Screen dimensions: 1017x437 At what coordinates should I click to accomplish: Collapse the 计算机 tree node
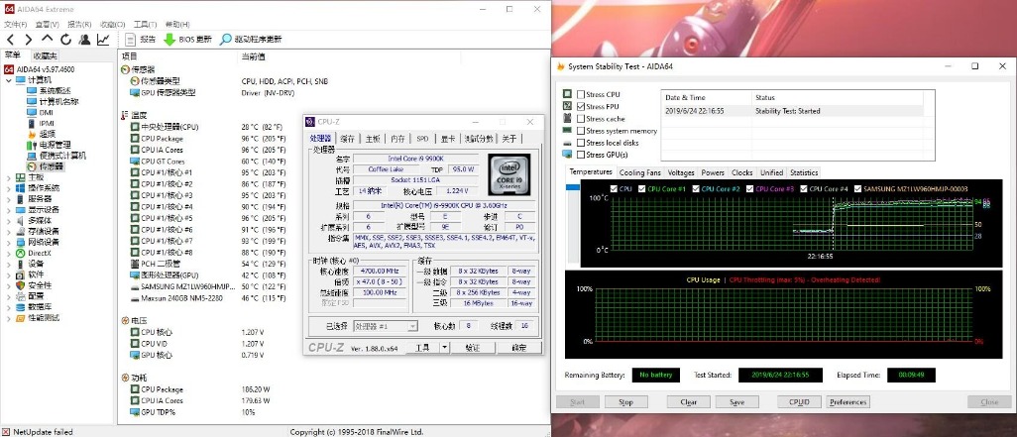click(9, 79)
